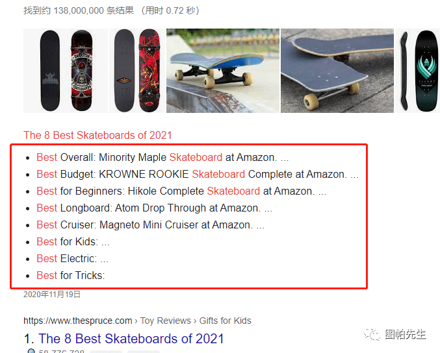Click "Best" in the Best Overall line

click(47, 157)
